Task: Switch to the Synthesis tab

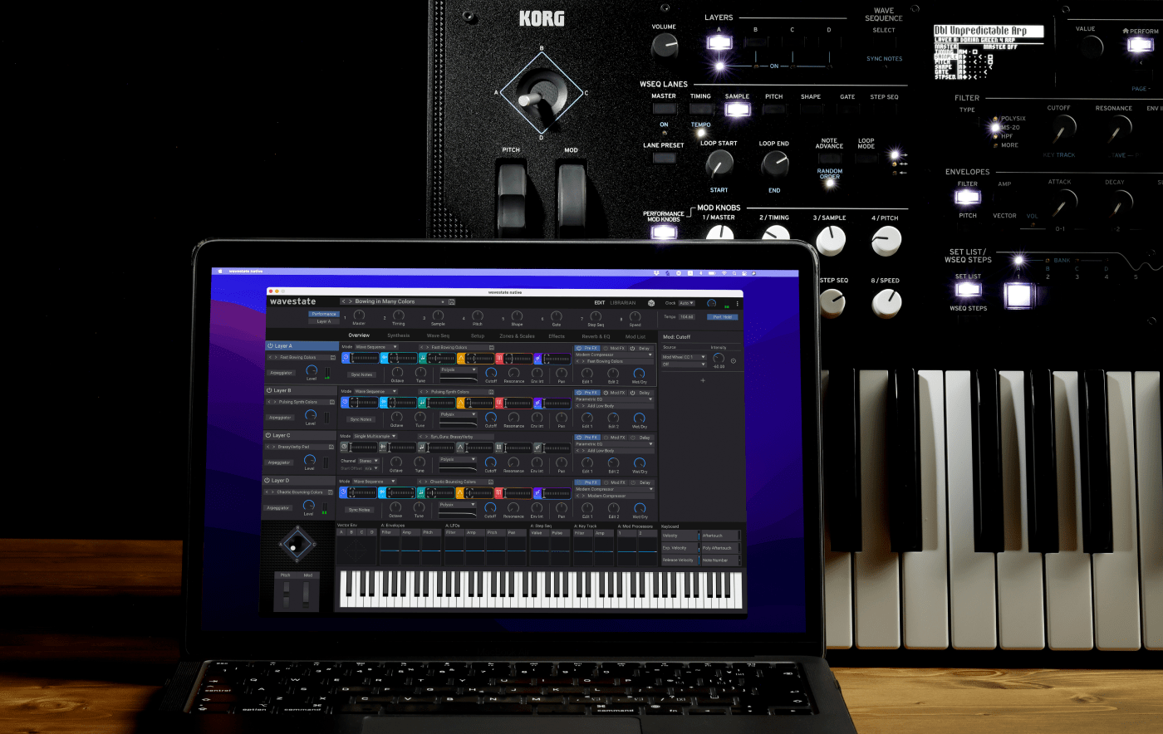Action: click(399, 336)
